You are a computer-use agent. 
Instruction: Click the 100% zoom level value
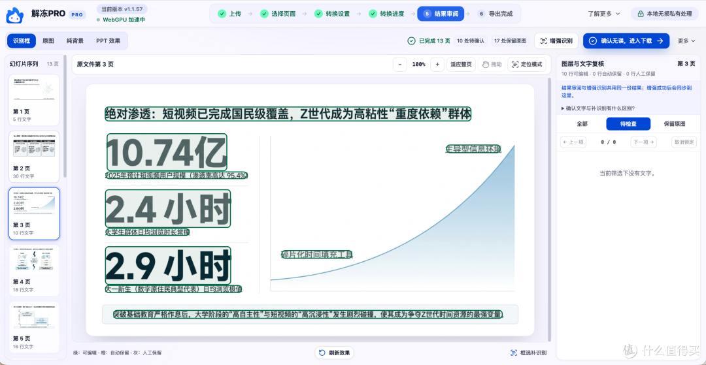[x=419, y=64]
